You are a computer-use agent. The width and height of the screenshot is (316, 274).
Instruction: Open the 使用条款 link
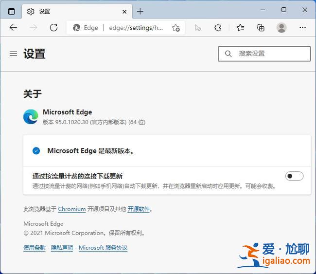[35, 248]
